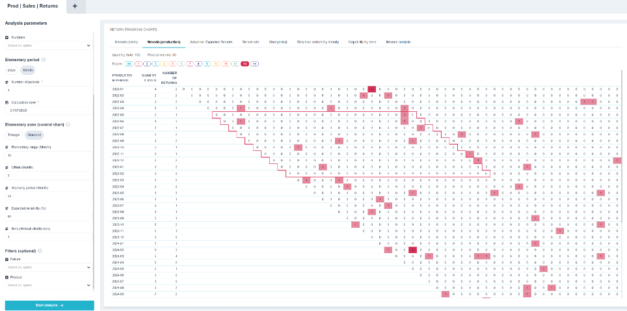627x311 pixels.
Task: Show info for Filters (optional)
Action: pos(40,251)
